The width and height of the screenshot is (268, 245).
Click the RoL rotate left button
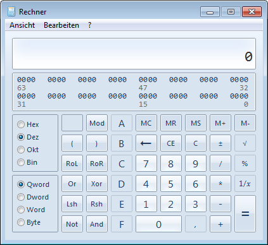pos(72,164)
